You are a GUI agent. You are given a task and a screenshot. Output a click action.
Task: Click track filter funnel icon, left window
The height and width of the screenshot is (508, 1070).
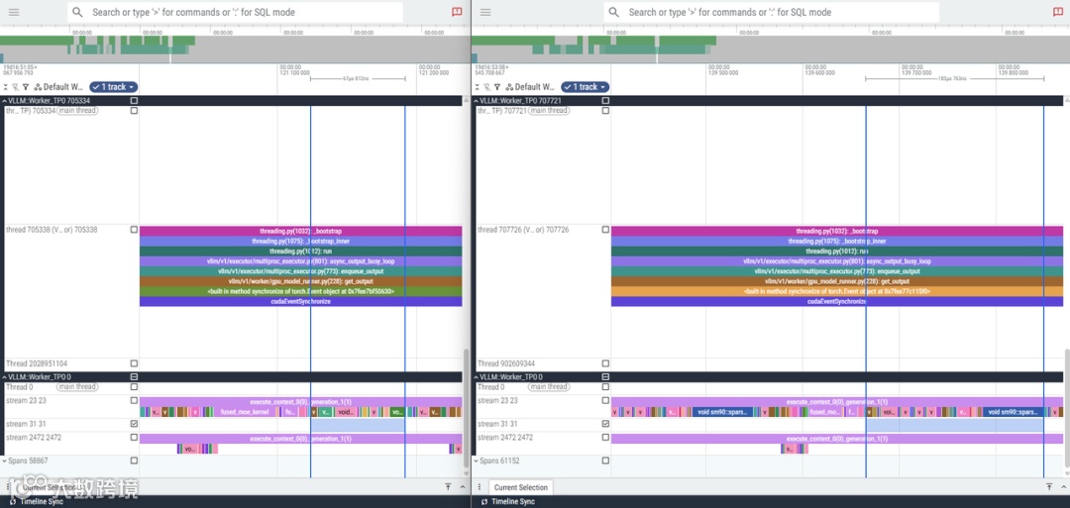[25, 87]
